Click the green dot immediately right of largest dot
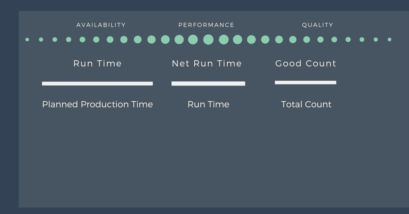This screenshot has width=409, height=214. 224,40
